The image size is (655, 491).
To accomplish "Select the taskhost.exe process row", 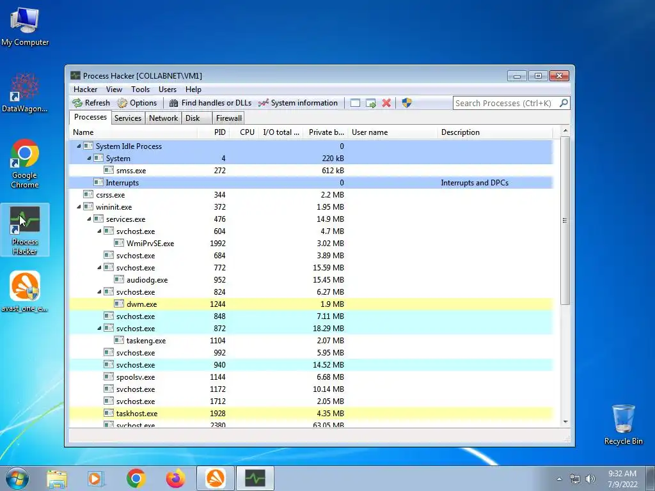I will tap(312, 414).
